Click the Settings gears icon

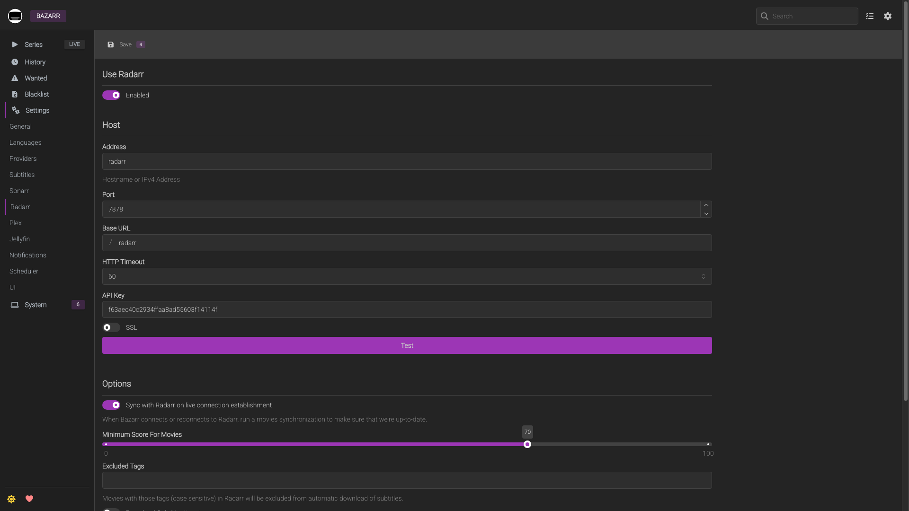(x=16, y=110)
